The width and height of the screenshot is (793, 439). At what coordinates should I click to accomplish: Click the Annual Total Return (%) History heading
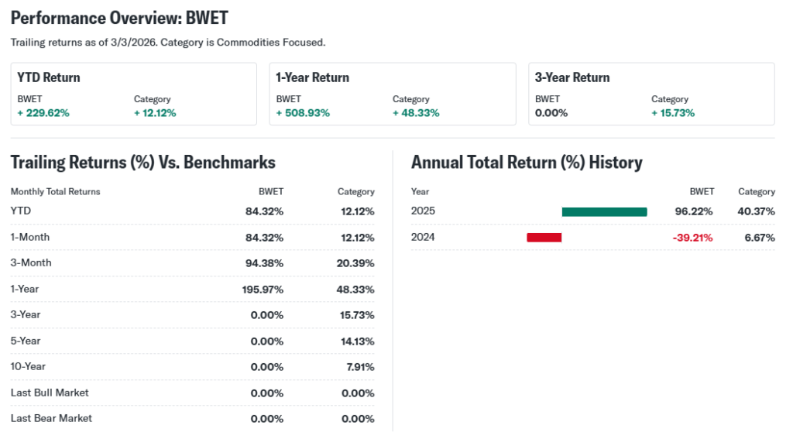click(527, 163)
